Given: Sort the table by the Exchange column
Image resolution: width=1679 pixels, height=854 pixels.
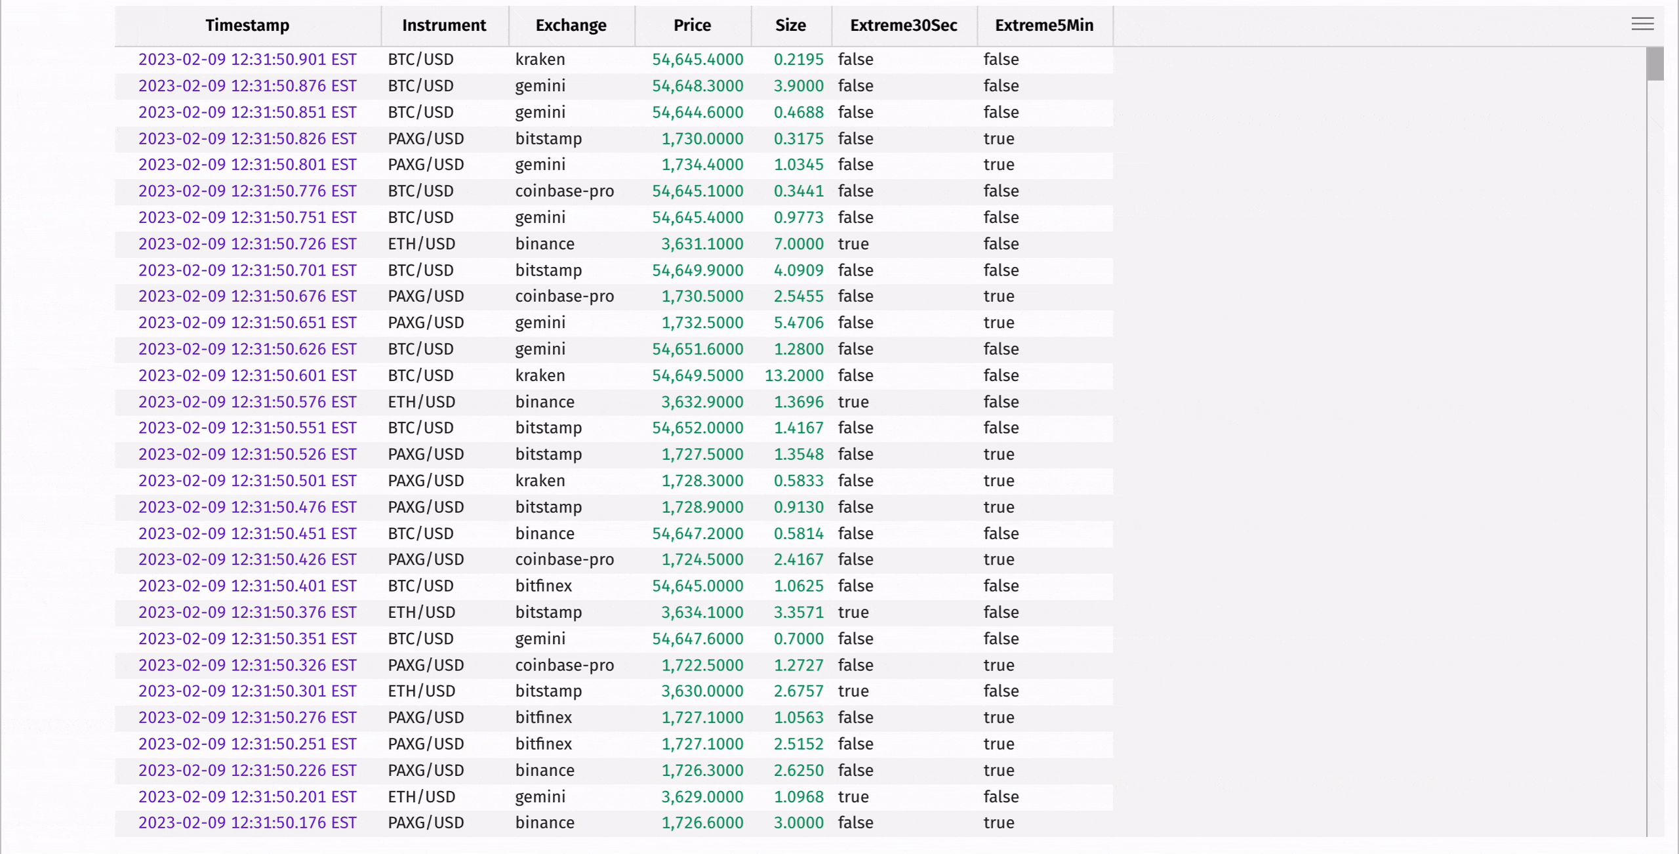Looking at the screenshot, I should click(x=571, y=26).
